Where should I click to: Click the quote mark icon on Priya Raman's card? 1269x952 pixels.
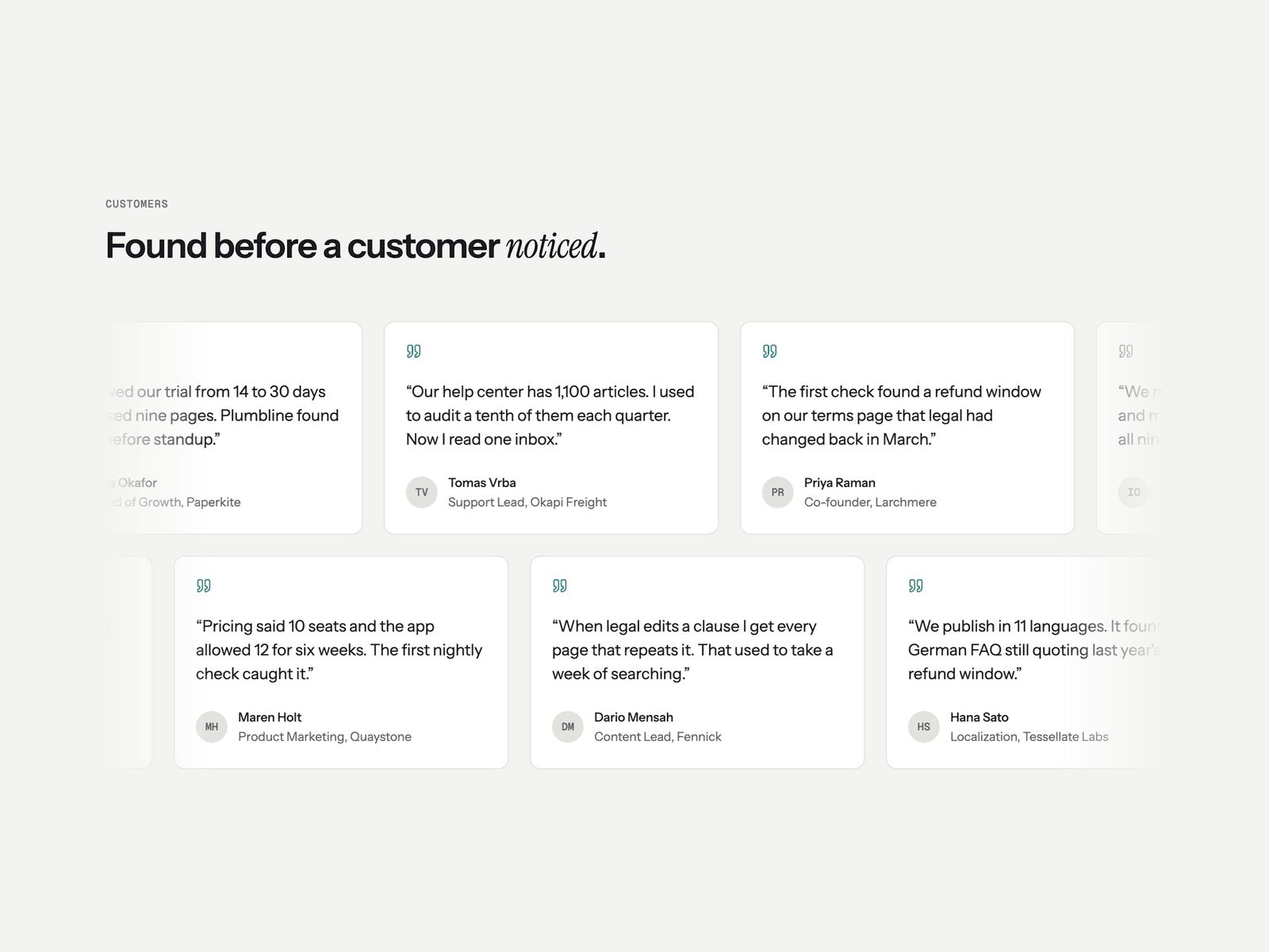coord(769,351)
